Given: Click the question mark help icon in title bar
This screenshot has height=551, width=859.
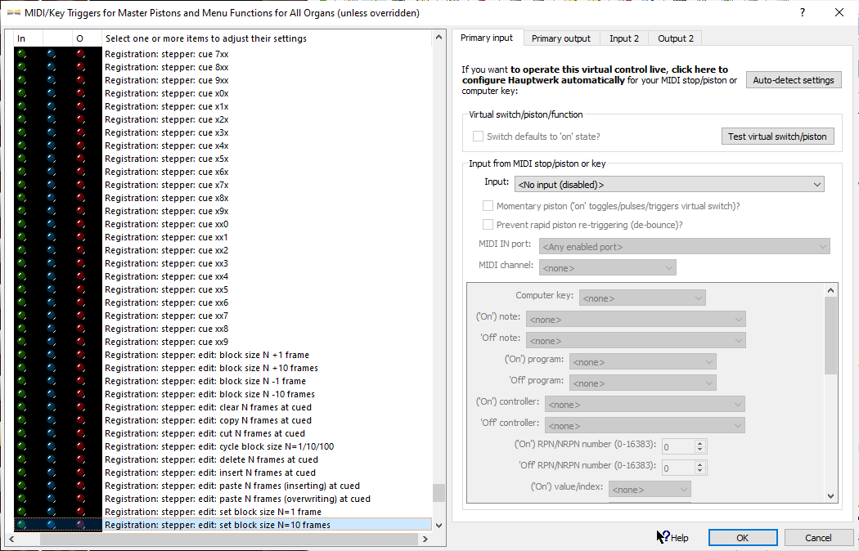Looking at the screenshot, I should point(801,12).
